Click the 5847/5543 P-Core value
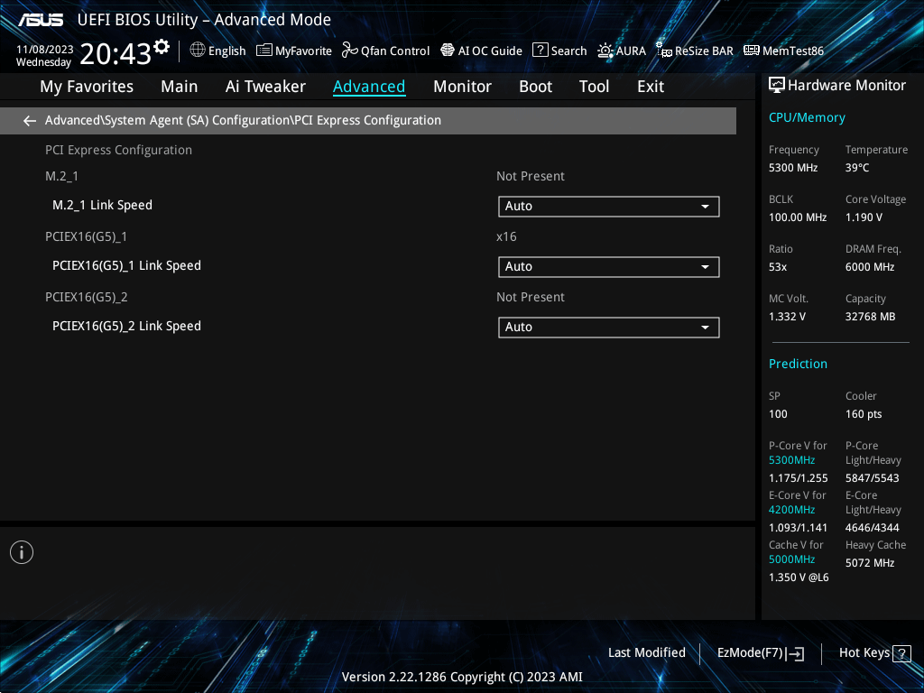Image resolution: width=924 pixels, height=693 pixels. (x=873, y=478)
